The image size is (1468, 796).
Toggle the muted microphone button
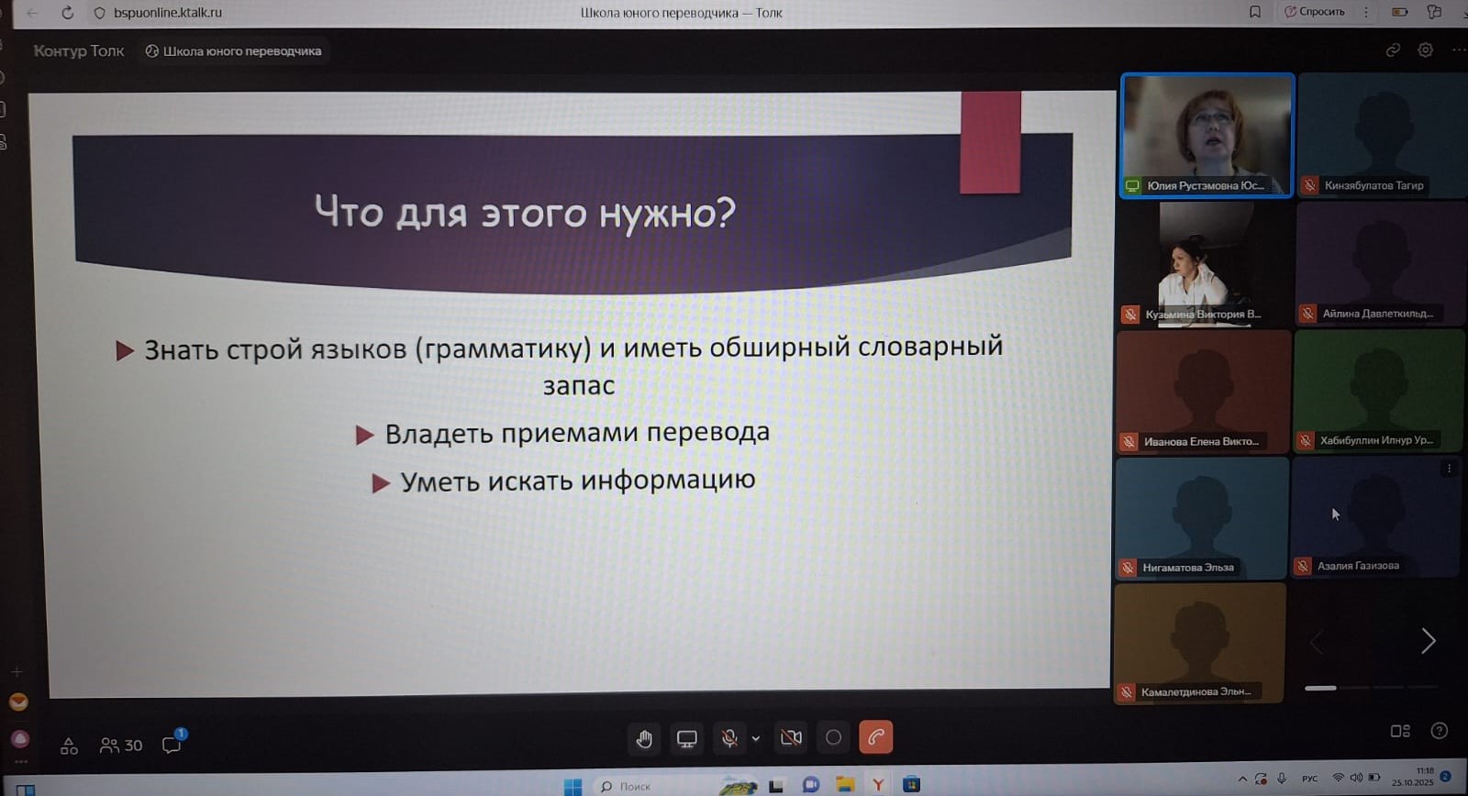[729, 738]
